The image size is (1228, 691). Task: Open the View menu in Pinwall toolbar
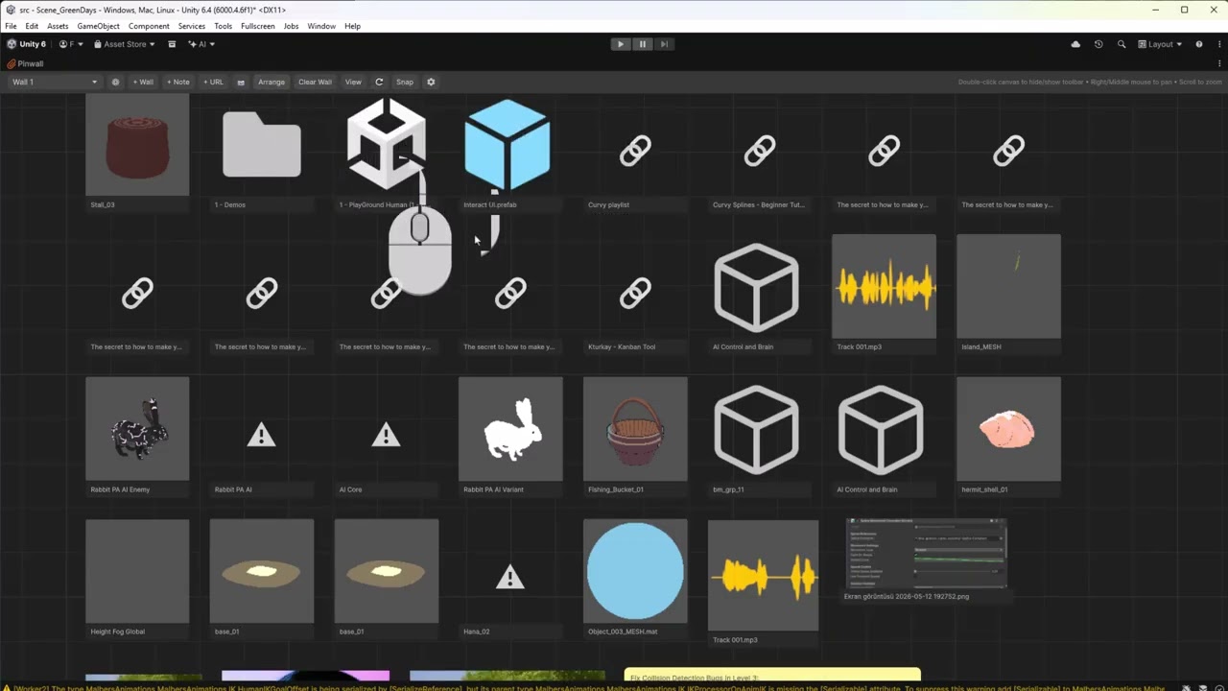pyautogui.click(x=353, y=82)
